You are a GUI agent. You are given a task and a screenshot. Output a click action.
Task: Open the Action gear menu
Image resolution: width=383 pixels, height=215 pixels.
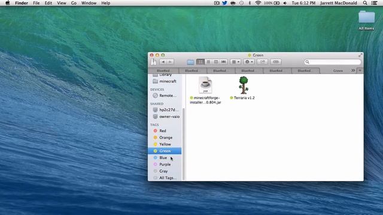pyautogui.click(x=249, y=62)
